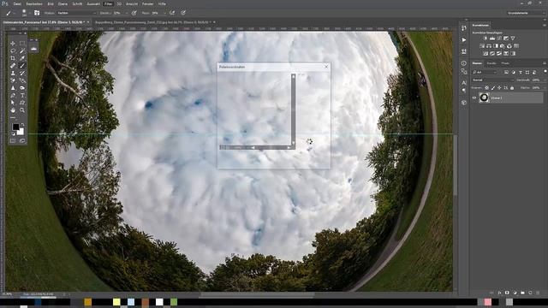Enable airbrush build-up effects
This screenshot has height=308, width=548.
[x=172, y=13]
